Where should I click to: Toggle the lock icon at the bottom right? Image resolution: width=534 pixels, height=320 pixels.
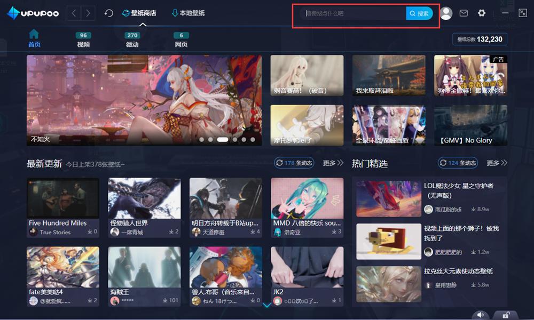pyautogui.click(x=506, y=315)
